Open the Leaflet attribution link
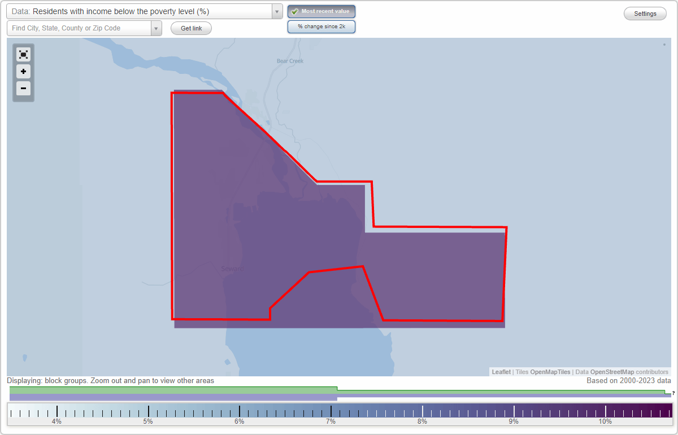 tap(501, 372)
